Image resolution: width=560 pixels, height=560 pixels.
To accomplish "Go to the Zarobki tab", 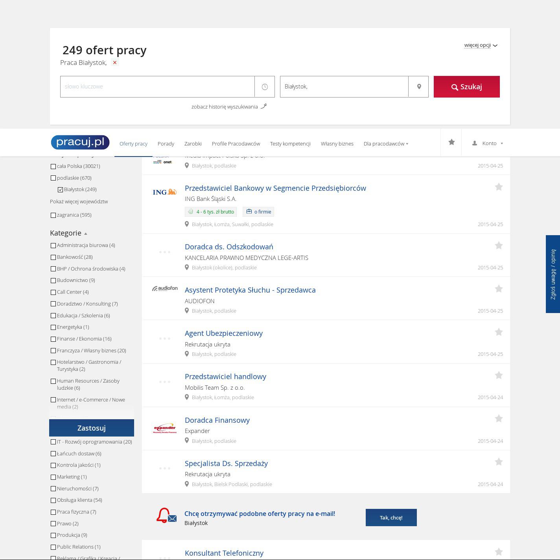I will [193, 144].
